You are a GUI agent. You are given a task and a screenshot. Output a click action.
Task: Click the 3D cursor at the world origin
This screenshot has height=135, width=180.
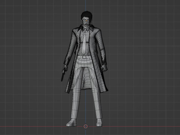point(85,126)
